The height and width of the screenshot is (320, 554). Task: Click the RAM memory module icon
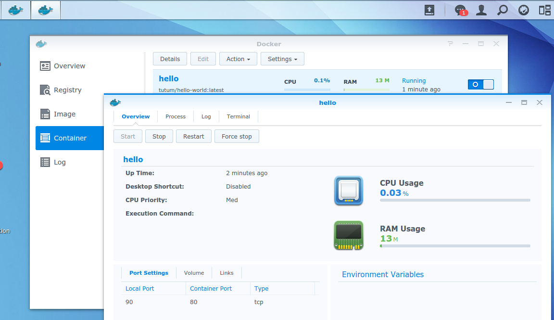point(348,235)
